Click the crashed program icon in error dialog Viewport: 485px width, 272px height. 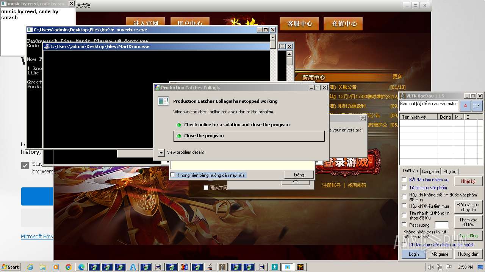click(x=163, y=101)
